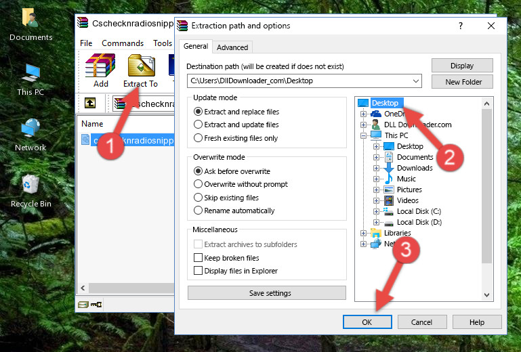Screen dimensions: 521x352
Task: Expand the Local Disk (C:) node
Action: click(376, 211)
